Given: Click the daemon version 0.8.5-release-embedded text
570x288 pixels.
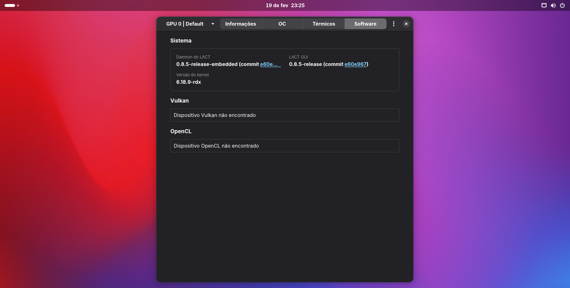Looking at the screenshot, I should point(207,64).
